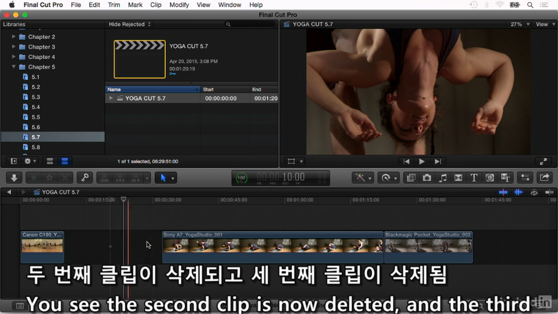Image resolution: width=558 pixels, height=314 pixels.
Task: Open the Enhancements magic wand menu
Action: (363, 178)
